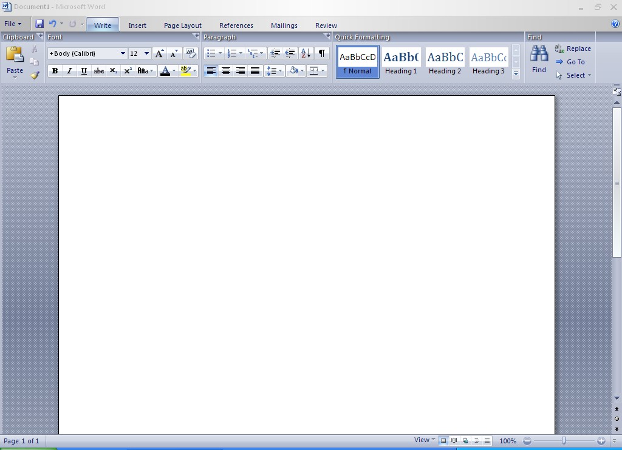Image resolution: width=622 pixels, height=450 pixels.
Task: Switch to the Review tab
Action: point(326,25)
